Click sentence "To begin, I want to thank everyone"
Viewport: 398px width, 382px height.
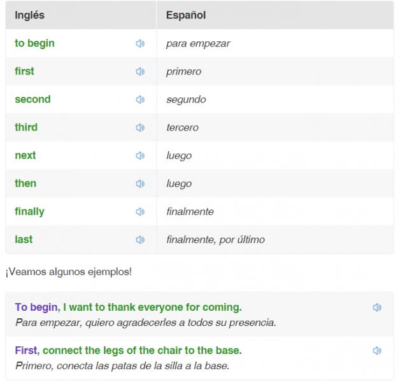click(x=129, y=307)
